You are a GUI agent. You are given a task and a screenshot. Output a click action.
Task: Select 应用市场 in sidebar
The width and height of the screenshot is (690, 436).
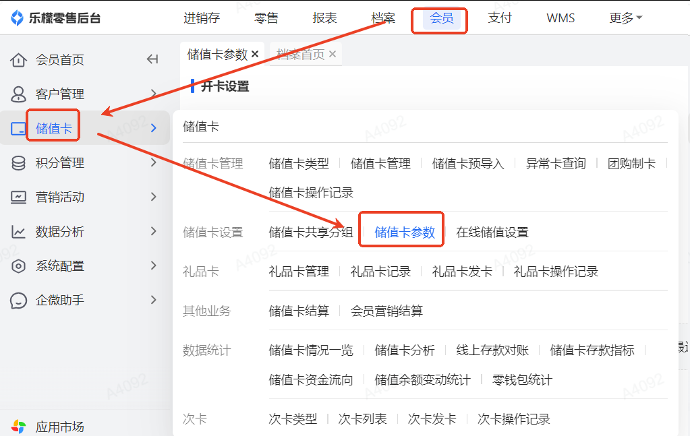pyautogui.click(x=60, y=427)
